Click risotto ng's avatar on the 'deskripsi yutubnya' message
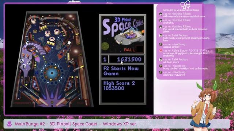Image resolution: width=234 pixels, height=131 pixels. tap(161, 72)
